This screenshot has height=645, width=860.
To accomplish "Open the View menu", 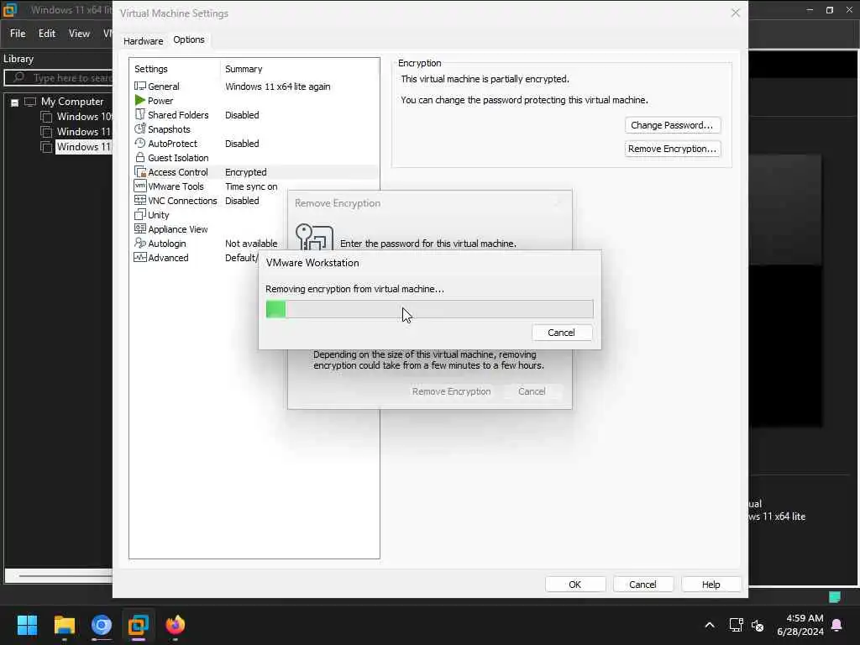I will point(79,34).
